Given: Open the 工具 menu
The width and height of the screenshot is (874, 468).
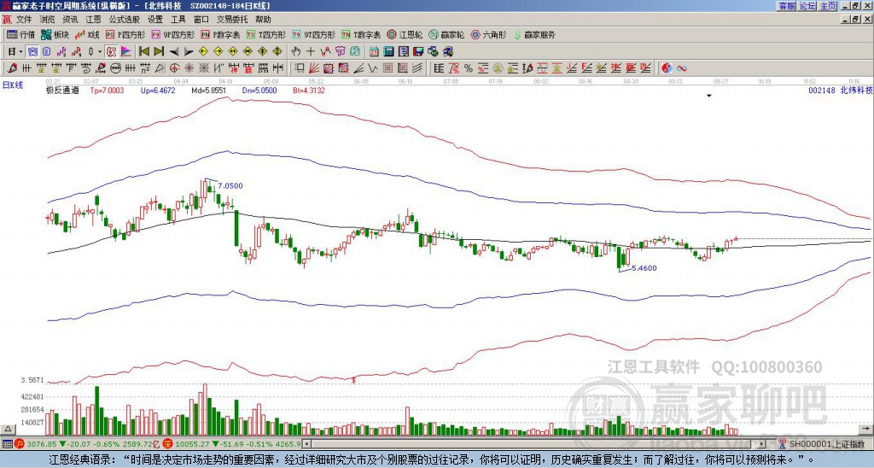Looking at the screenshot, I should 178,20.
